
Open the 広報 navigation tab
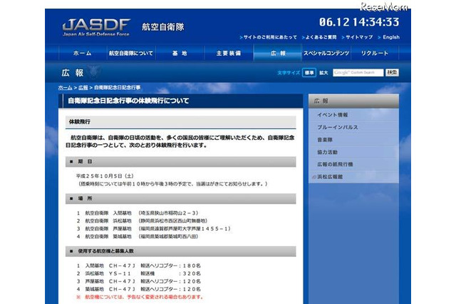pyautogui.click(x=277, y=54)
